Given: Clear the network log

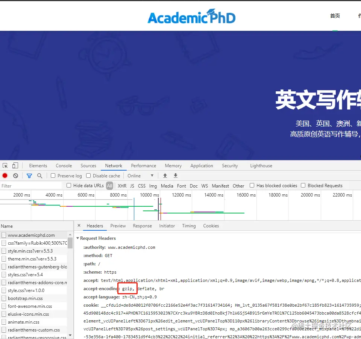Looking at the screenshot, I should [x=16, y=176].
